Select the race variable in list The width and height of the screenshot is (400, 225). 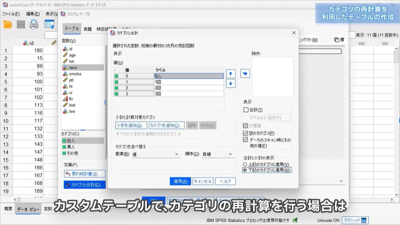73,68
